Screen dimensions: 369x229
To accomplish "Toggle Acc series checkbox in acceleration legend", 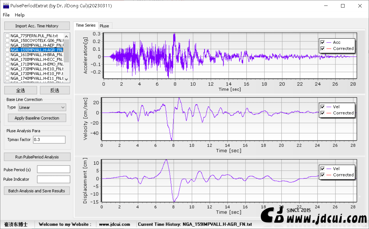I will pyautogui.click(x=323, y=43).
